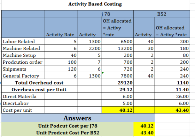Viewport: 195px width, 137px height.
Task: Select the General Factory row label
Action: (x=23, y=76)
